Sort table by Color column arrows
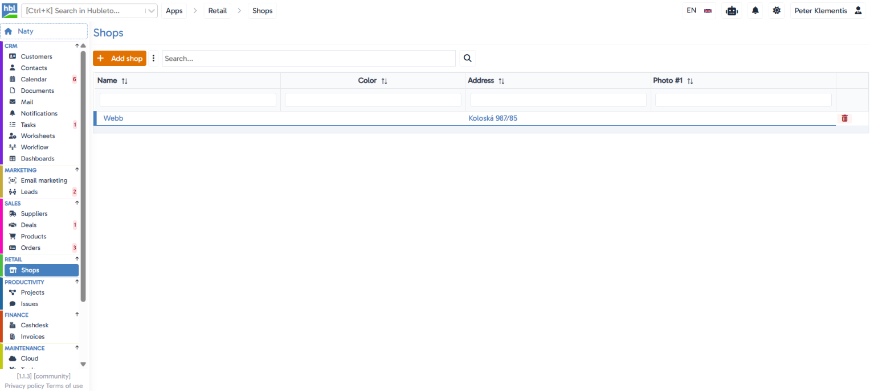 385,81
